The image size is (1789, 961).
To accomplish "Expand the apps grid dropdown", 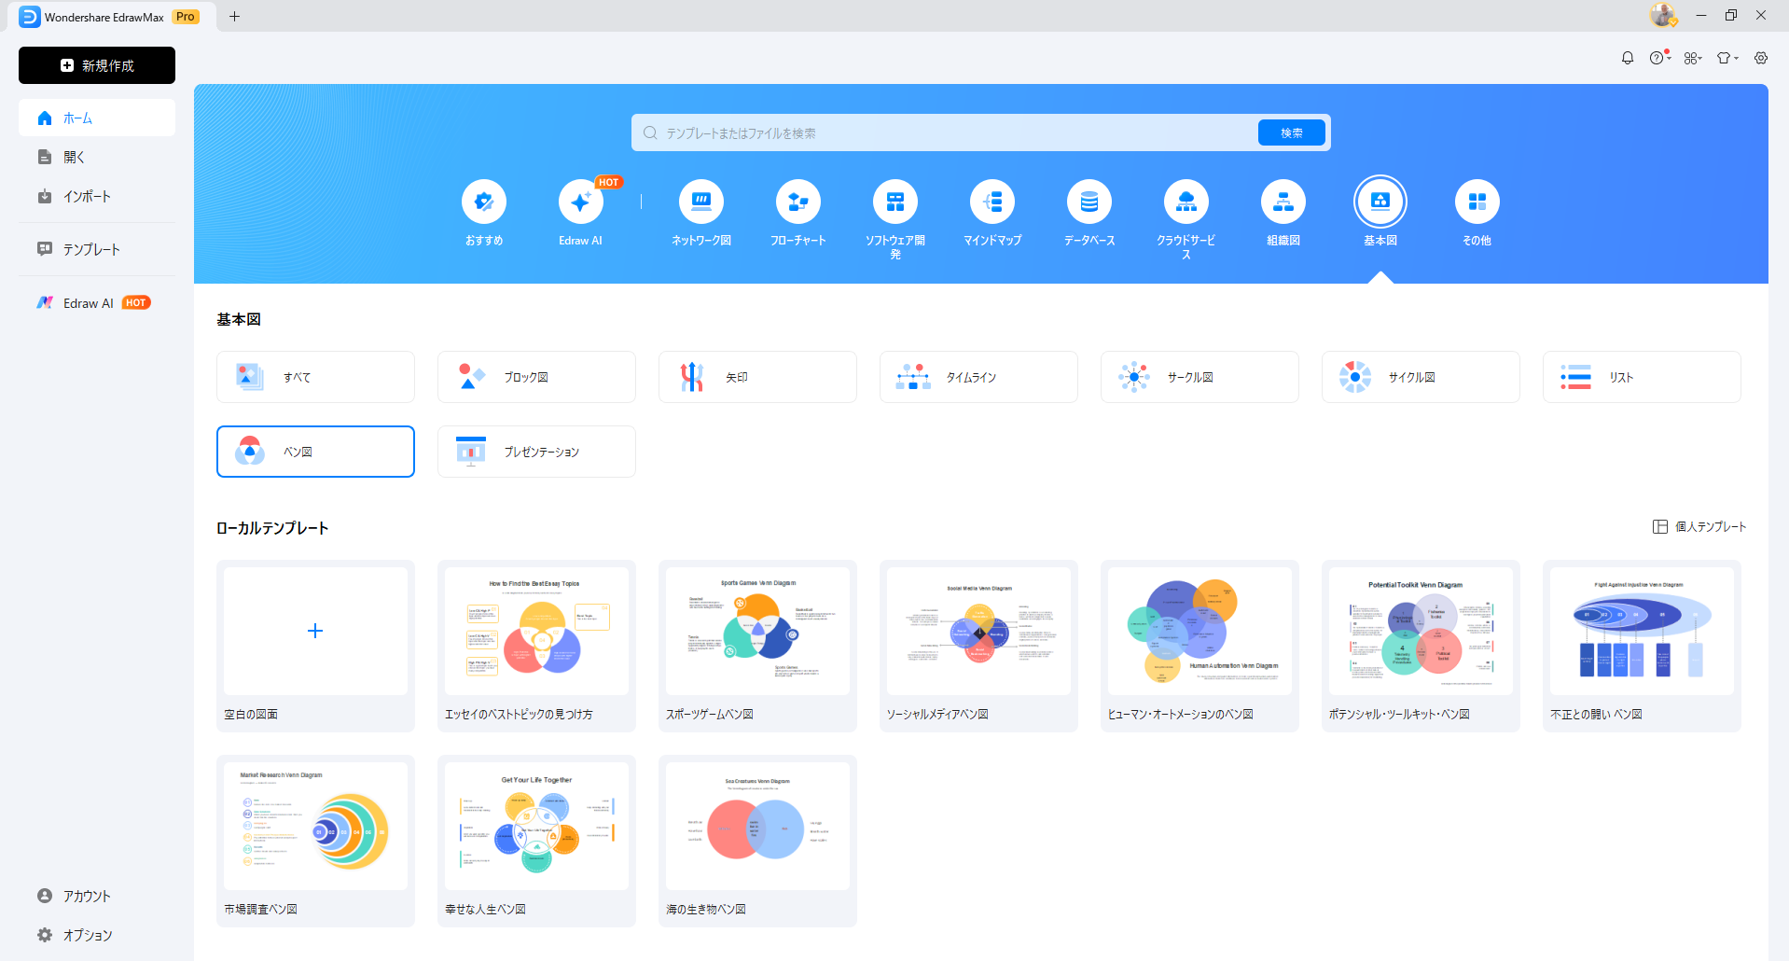I will tap(1693, 58).
